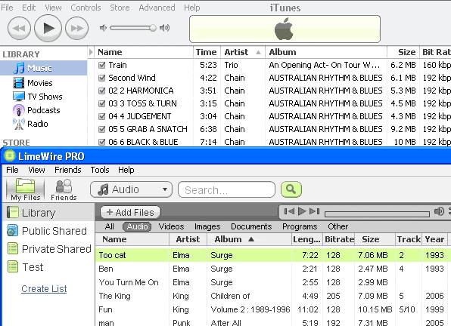Image resolution: width=451 pixels, height=326 pixels.
Task: Click the iTunes volume slider knob
Action: click(x=153, y=28)
